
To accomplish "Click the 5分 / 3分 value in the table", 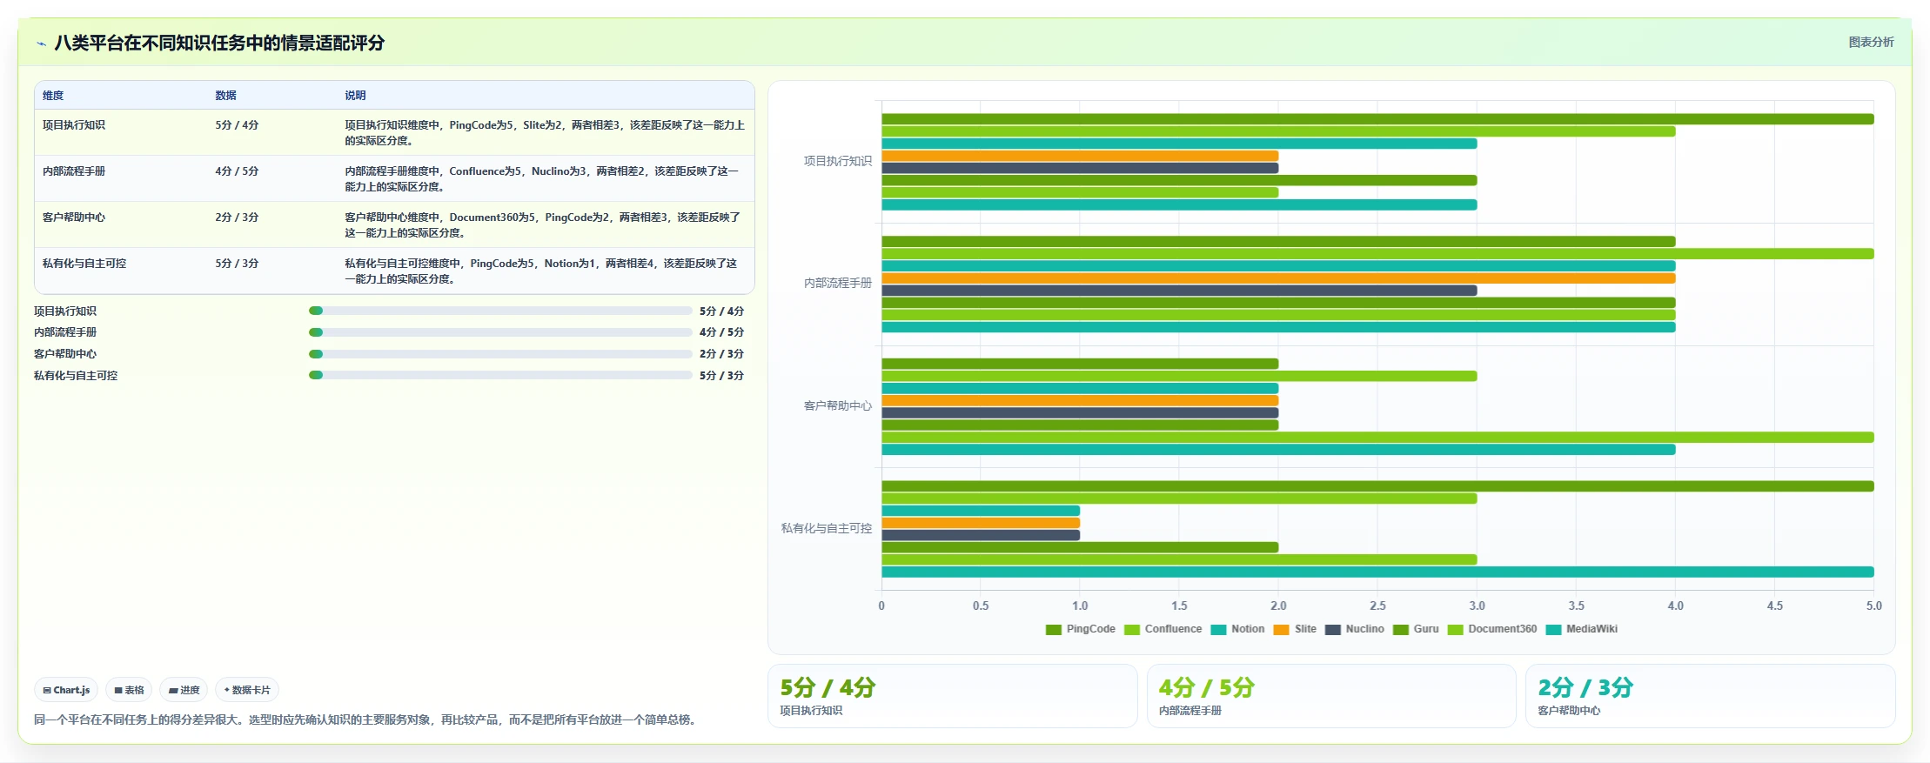I will 237,264.
